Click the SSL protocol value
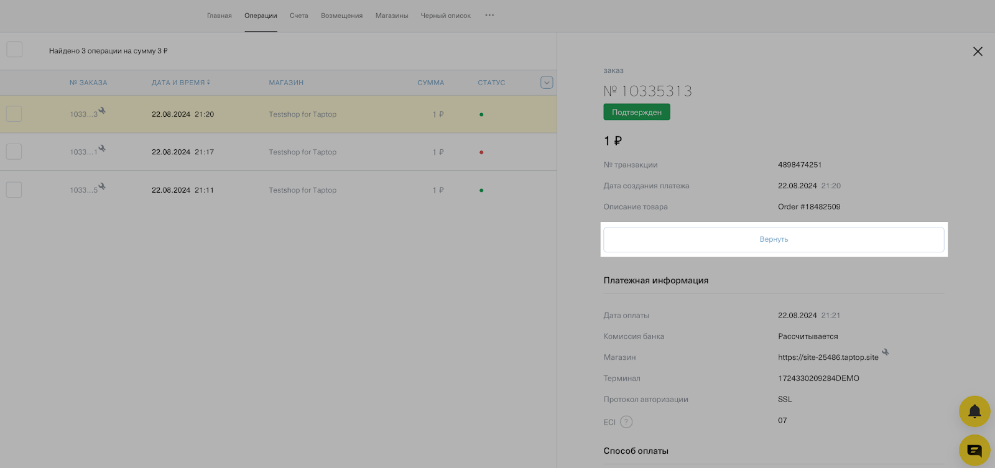 coord(785,400)
